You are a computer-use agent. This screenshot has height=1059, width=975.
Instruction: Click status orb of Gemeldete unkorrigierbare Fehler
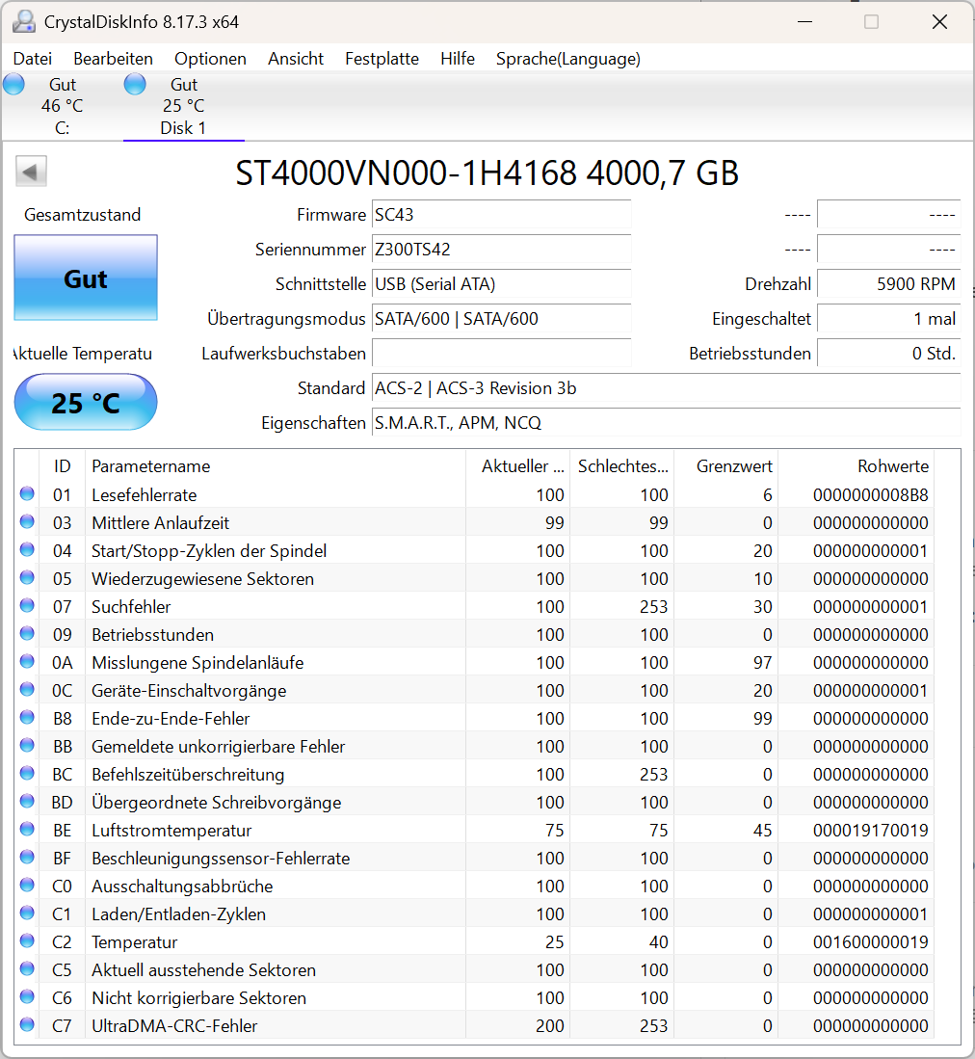point(27,745)
